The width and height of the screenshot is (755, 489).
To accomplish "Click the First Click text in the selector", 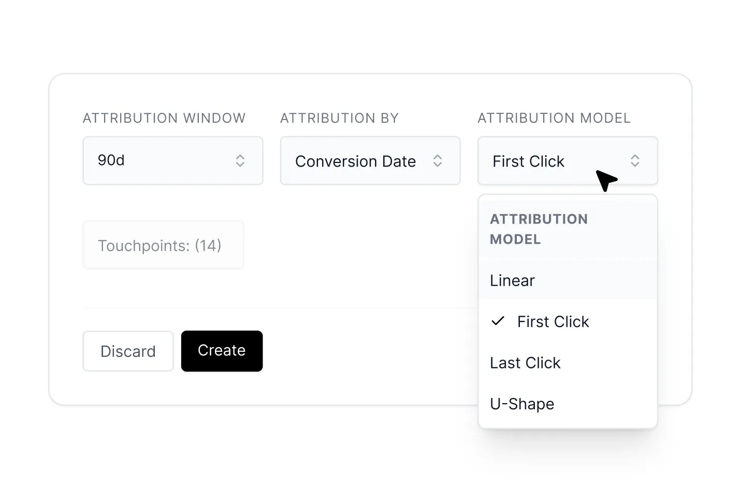I will 528,161.
